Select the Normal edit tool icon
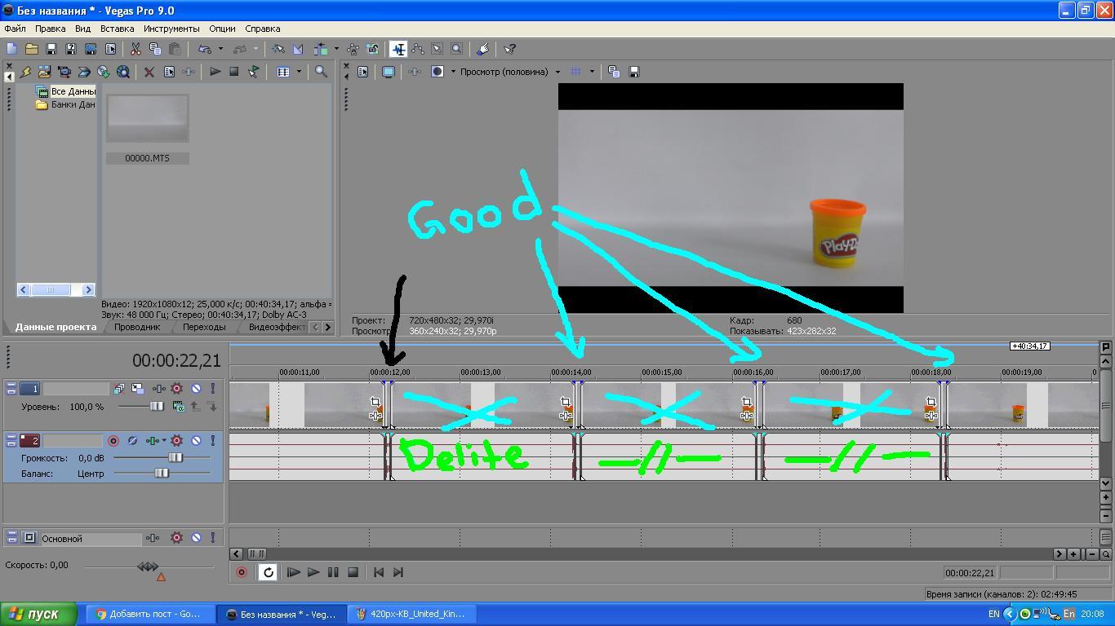This screenshot has width=1115, height=626. 398,49
